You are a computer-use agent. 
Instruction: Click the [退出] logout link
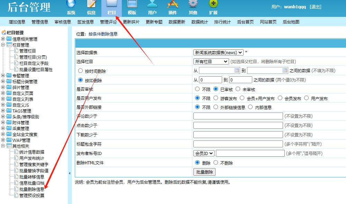pyautogui.click(x=315, y=7)
